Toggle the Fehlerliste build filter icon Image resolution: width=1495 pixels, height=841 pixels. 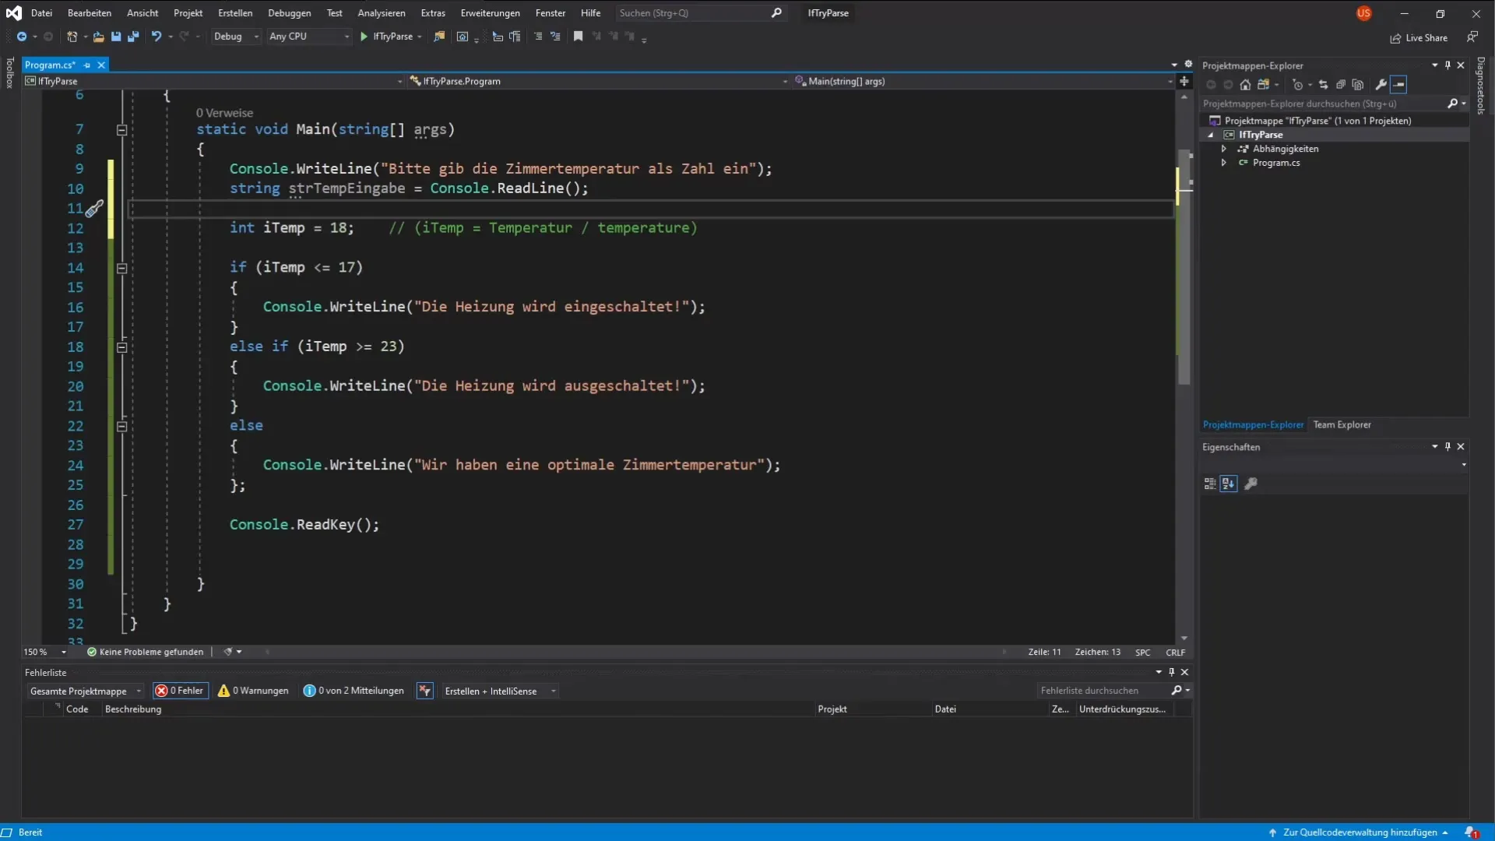424,691
